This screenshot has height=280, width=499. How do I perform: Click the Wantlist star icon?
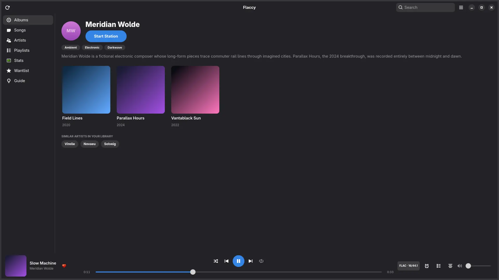pos(9,71)
